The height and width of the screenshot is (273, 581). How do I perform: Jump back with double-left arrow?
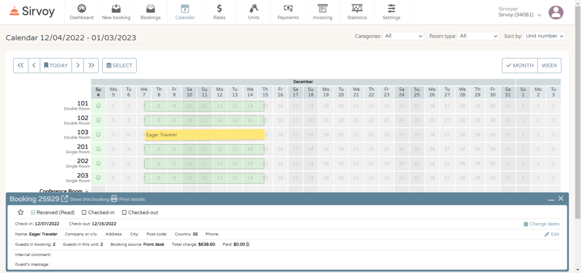point(20,65)
